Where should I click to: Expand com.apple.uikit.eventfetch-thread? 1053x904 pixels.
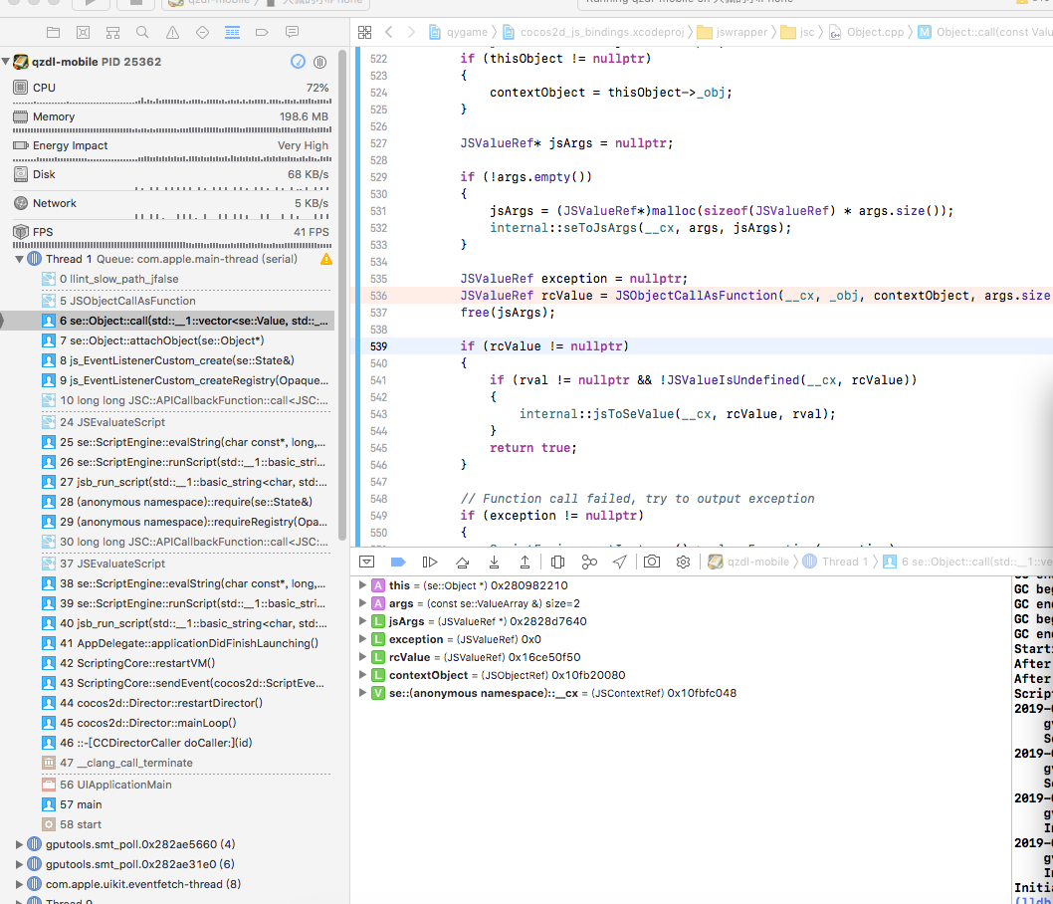pos(19,884)
